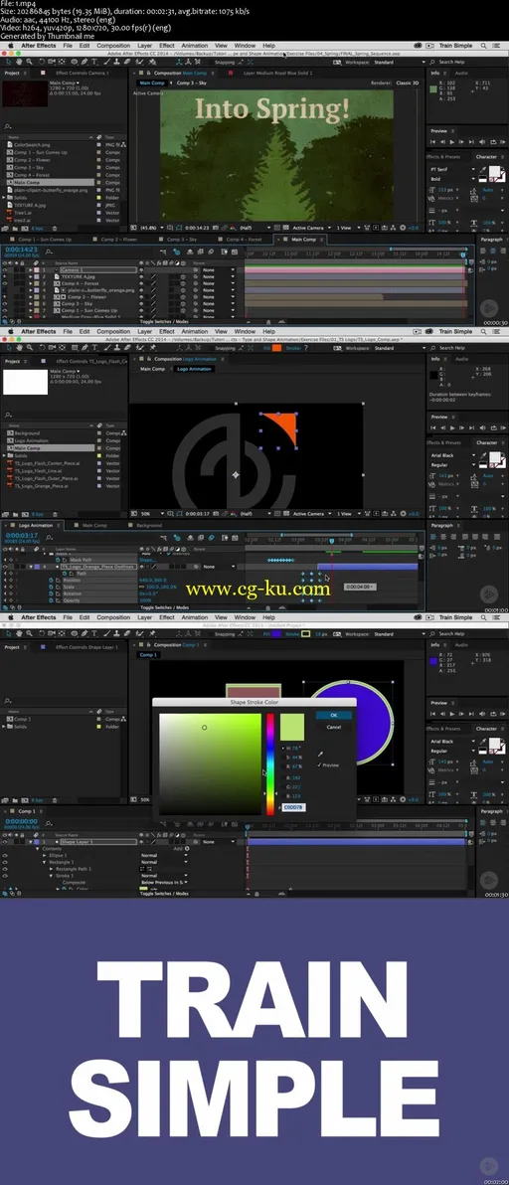
Task: Hide the Comp 4 - Forest layer in the top timeline
Action: (x=5, y=283)
